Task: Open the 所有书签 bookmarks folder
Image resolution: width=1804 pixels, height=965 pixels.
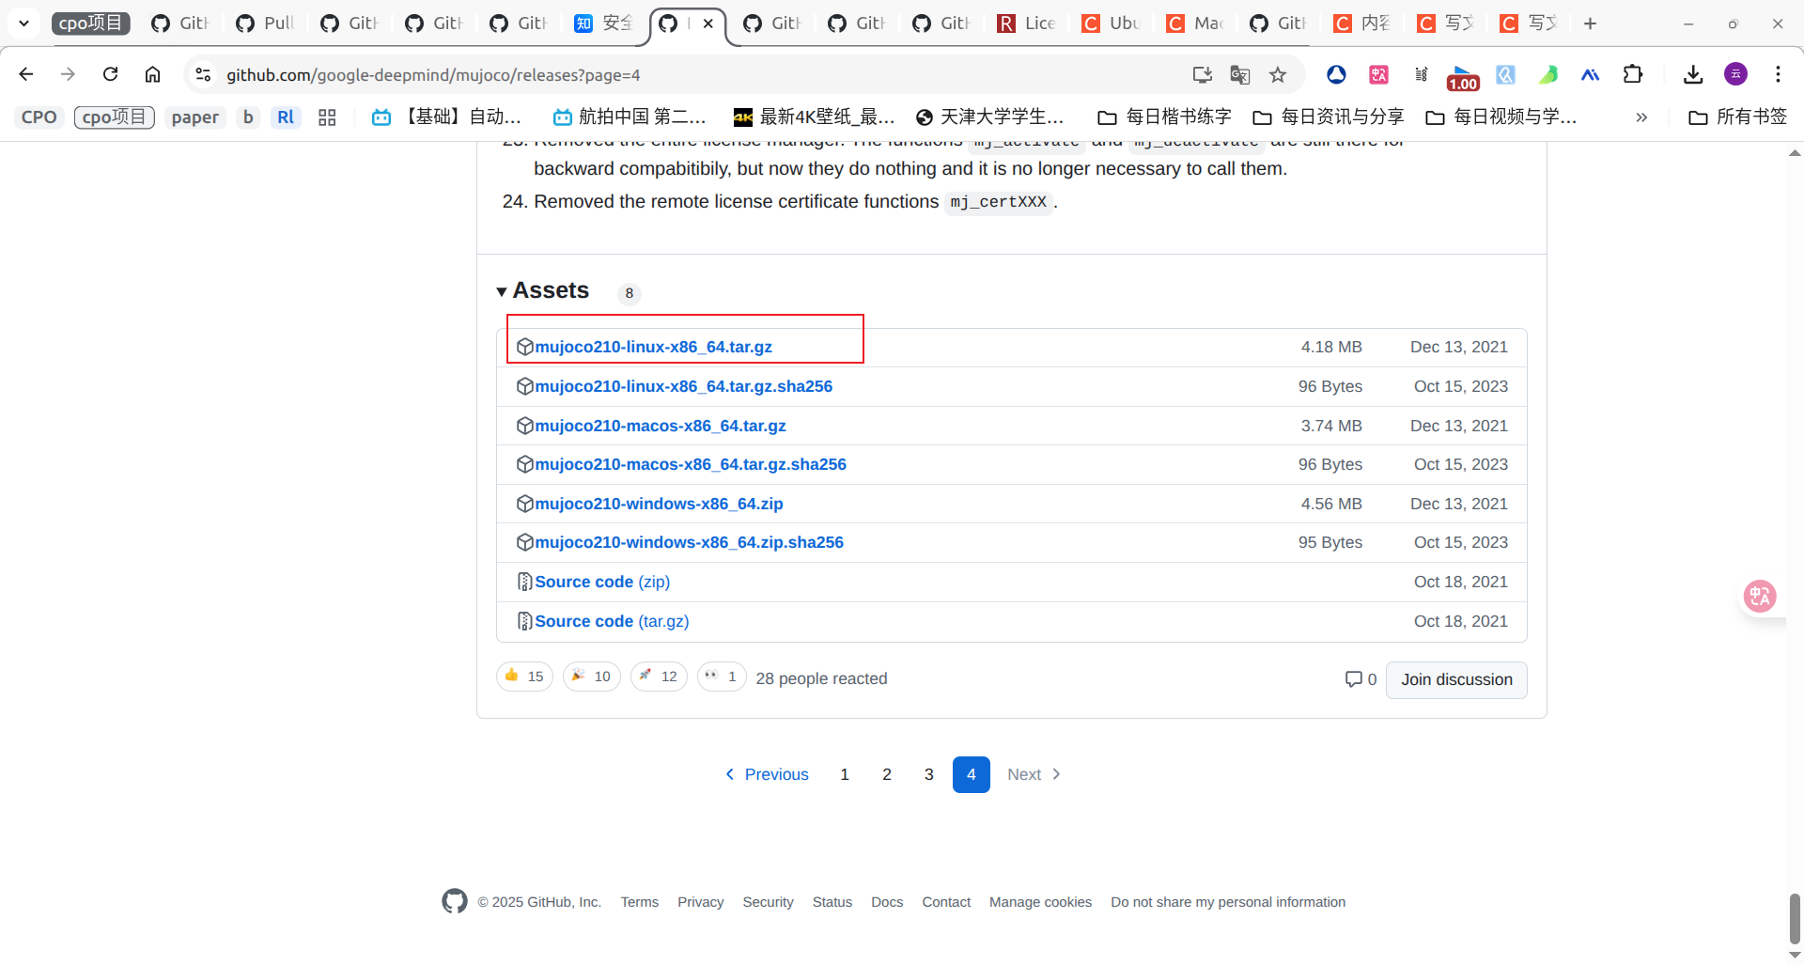Action: [x=1737, y=117]
